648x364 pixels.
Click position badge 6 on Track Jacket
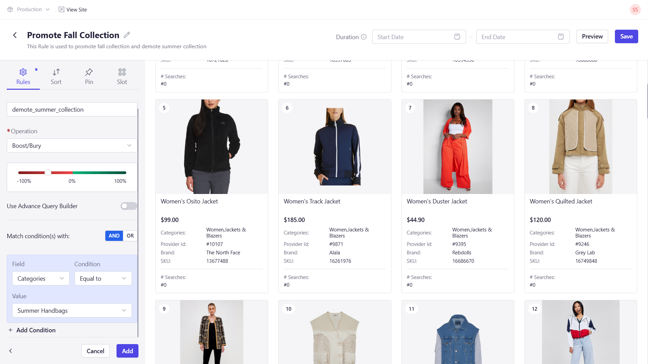pyautogui.click(x=287, y=108)
